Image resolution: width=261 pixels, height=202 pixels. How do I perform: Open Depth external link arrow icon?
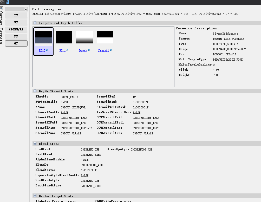point(89,50)
